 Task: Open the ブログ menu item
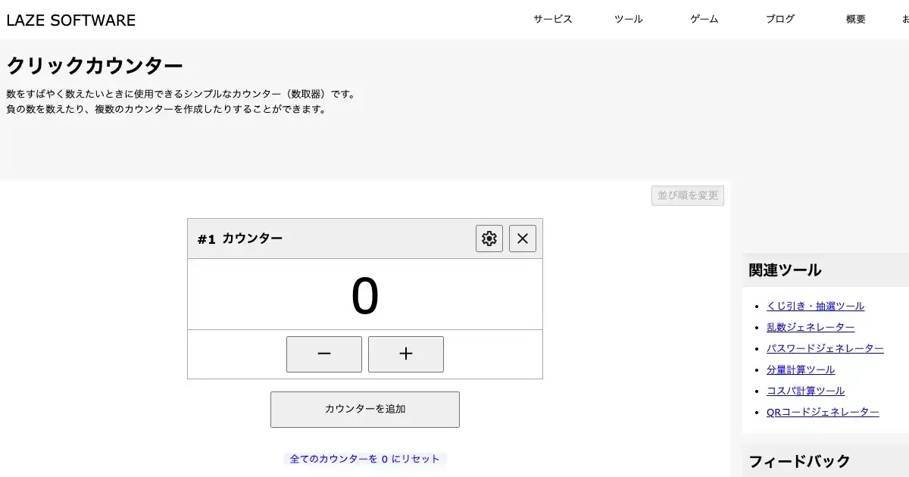pyautogui.click(x=780, y=20)
